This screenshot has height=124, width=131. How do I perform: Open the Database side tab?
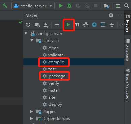[128, 50]
